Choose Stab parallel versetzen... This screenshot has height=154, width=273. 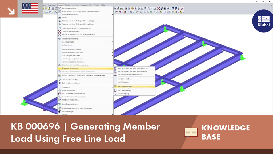click(x=85, y=83)
